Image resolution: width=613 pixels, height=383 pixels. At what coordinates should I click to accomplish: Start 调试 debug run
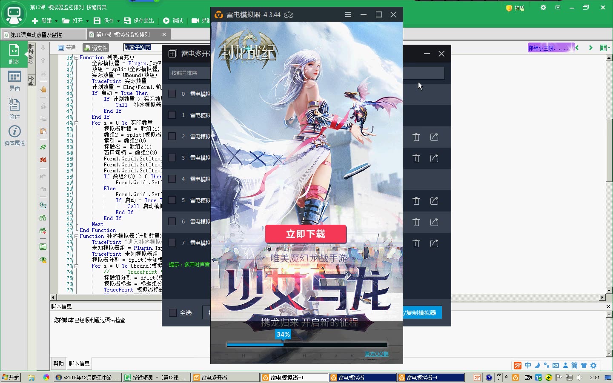(173, 20)
